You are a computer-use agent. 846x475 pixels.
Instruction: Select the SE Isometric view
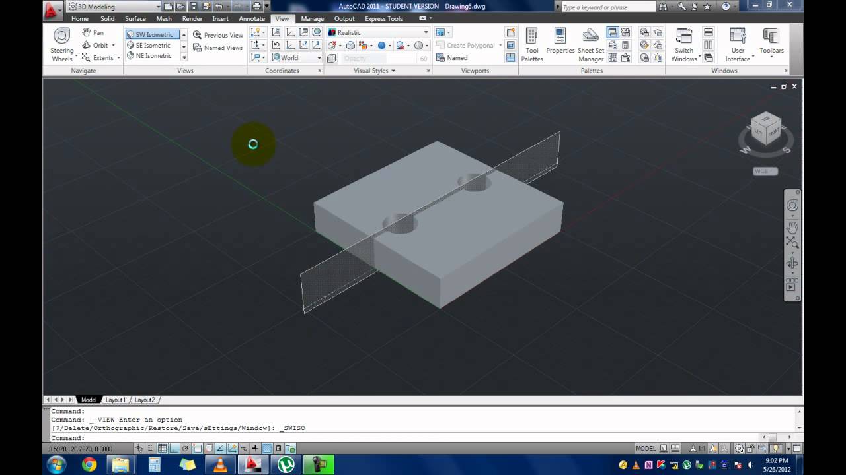pos(153,46)
